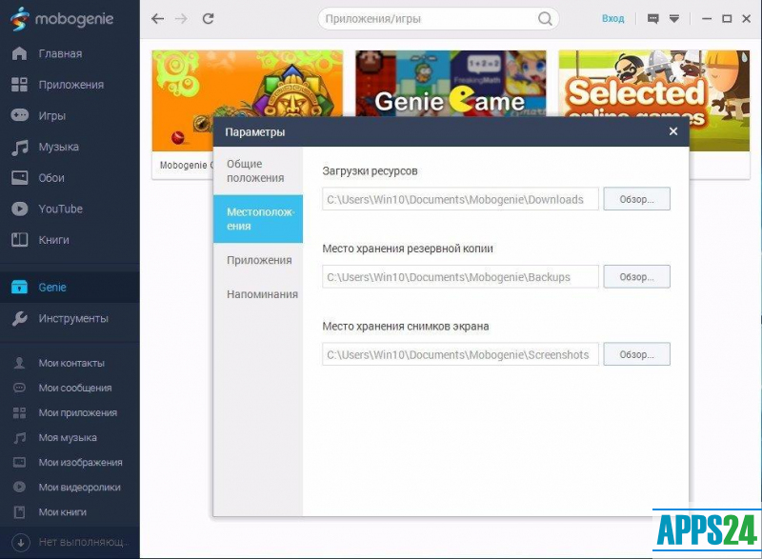762x559 pixels.
Task: Open the Обои wallpaper icon
Action: [x=19, y=178]
